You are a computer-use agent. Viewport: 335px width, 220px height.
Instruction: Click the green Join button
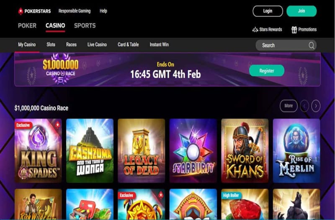click(301, 11)
